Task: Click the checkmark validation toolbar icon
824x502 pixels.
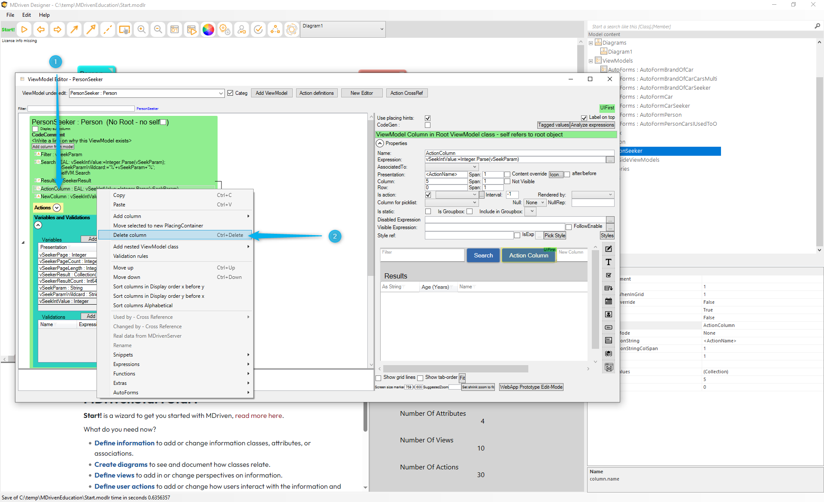Action: 258,30
